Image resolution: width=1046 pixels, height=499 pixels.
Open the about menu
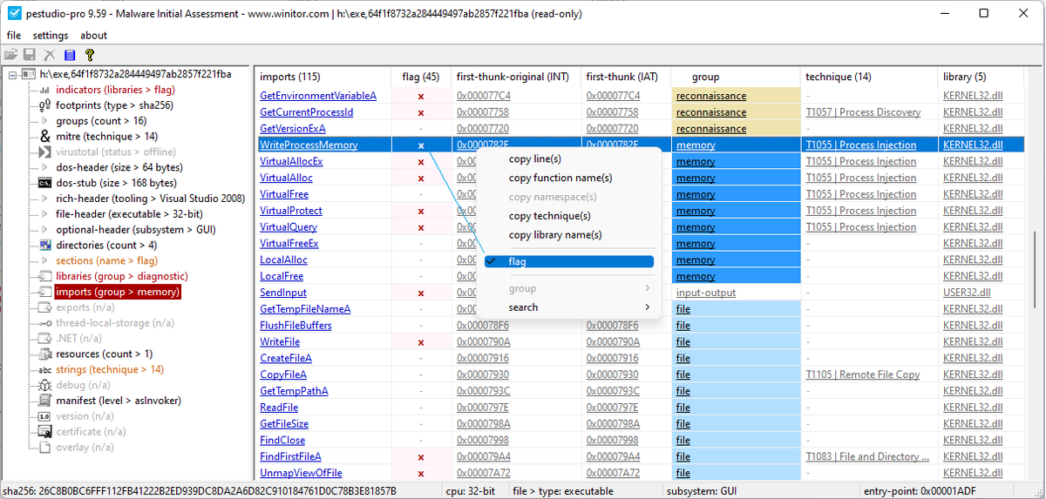(x=93, y=36)
